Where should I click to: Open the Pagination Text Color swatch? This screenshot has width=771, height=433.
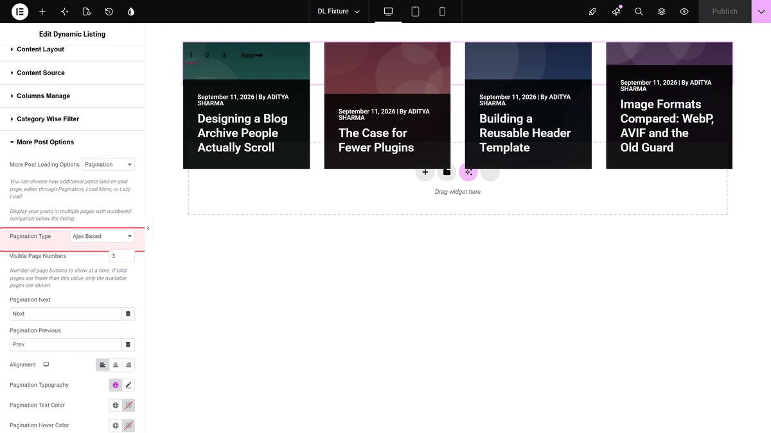pyautogui.click(x=128, y=405)
